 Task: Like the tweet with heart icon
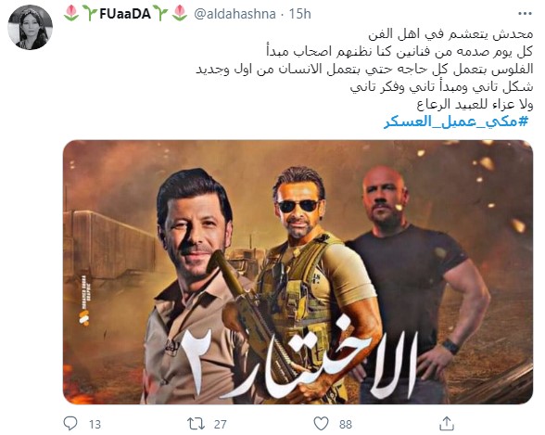coord(321,424)
